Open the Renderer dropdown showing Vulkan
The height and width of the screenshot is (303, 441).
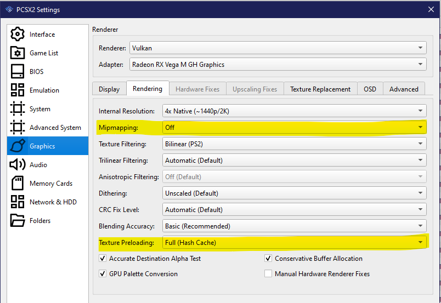[x=278, y=48]
